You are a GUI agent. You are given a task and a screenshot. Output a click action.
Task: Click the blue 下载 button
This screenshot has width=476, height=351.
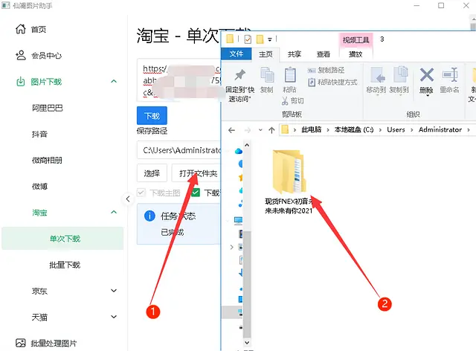point(152,116)
